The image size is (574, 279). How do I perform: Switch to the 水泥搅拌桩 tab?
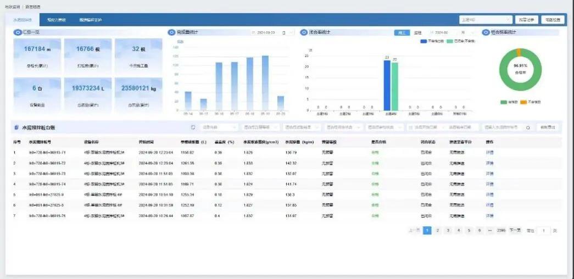(x=23, y=20)
